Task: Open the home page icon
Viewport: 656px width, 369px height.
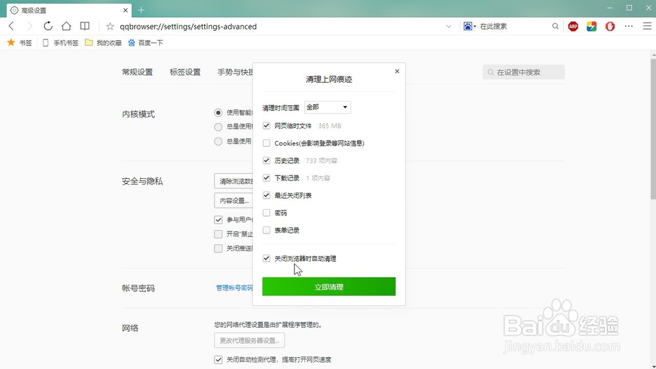Action: (66, 26)
